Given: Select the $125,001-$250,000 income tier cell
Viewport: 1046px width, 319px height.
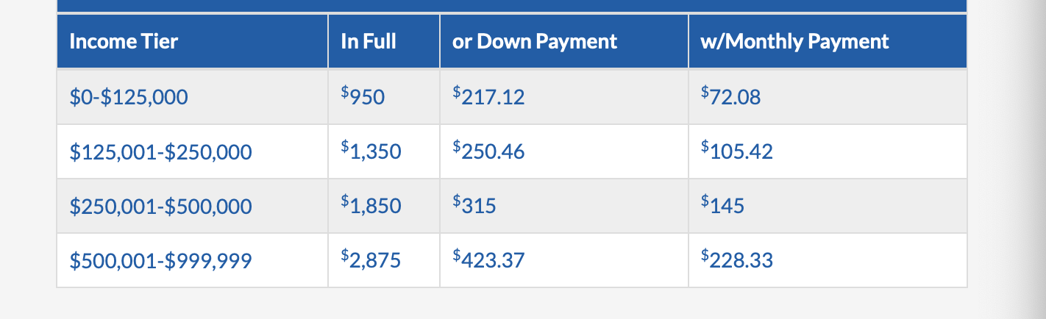Looking at the screenshot, I should [160, 151].
